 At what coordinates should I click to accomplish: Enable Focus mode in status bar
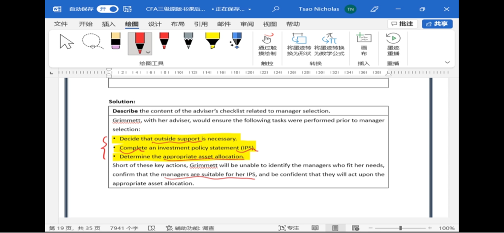[289, 228]
